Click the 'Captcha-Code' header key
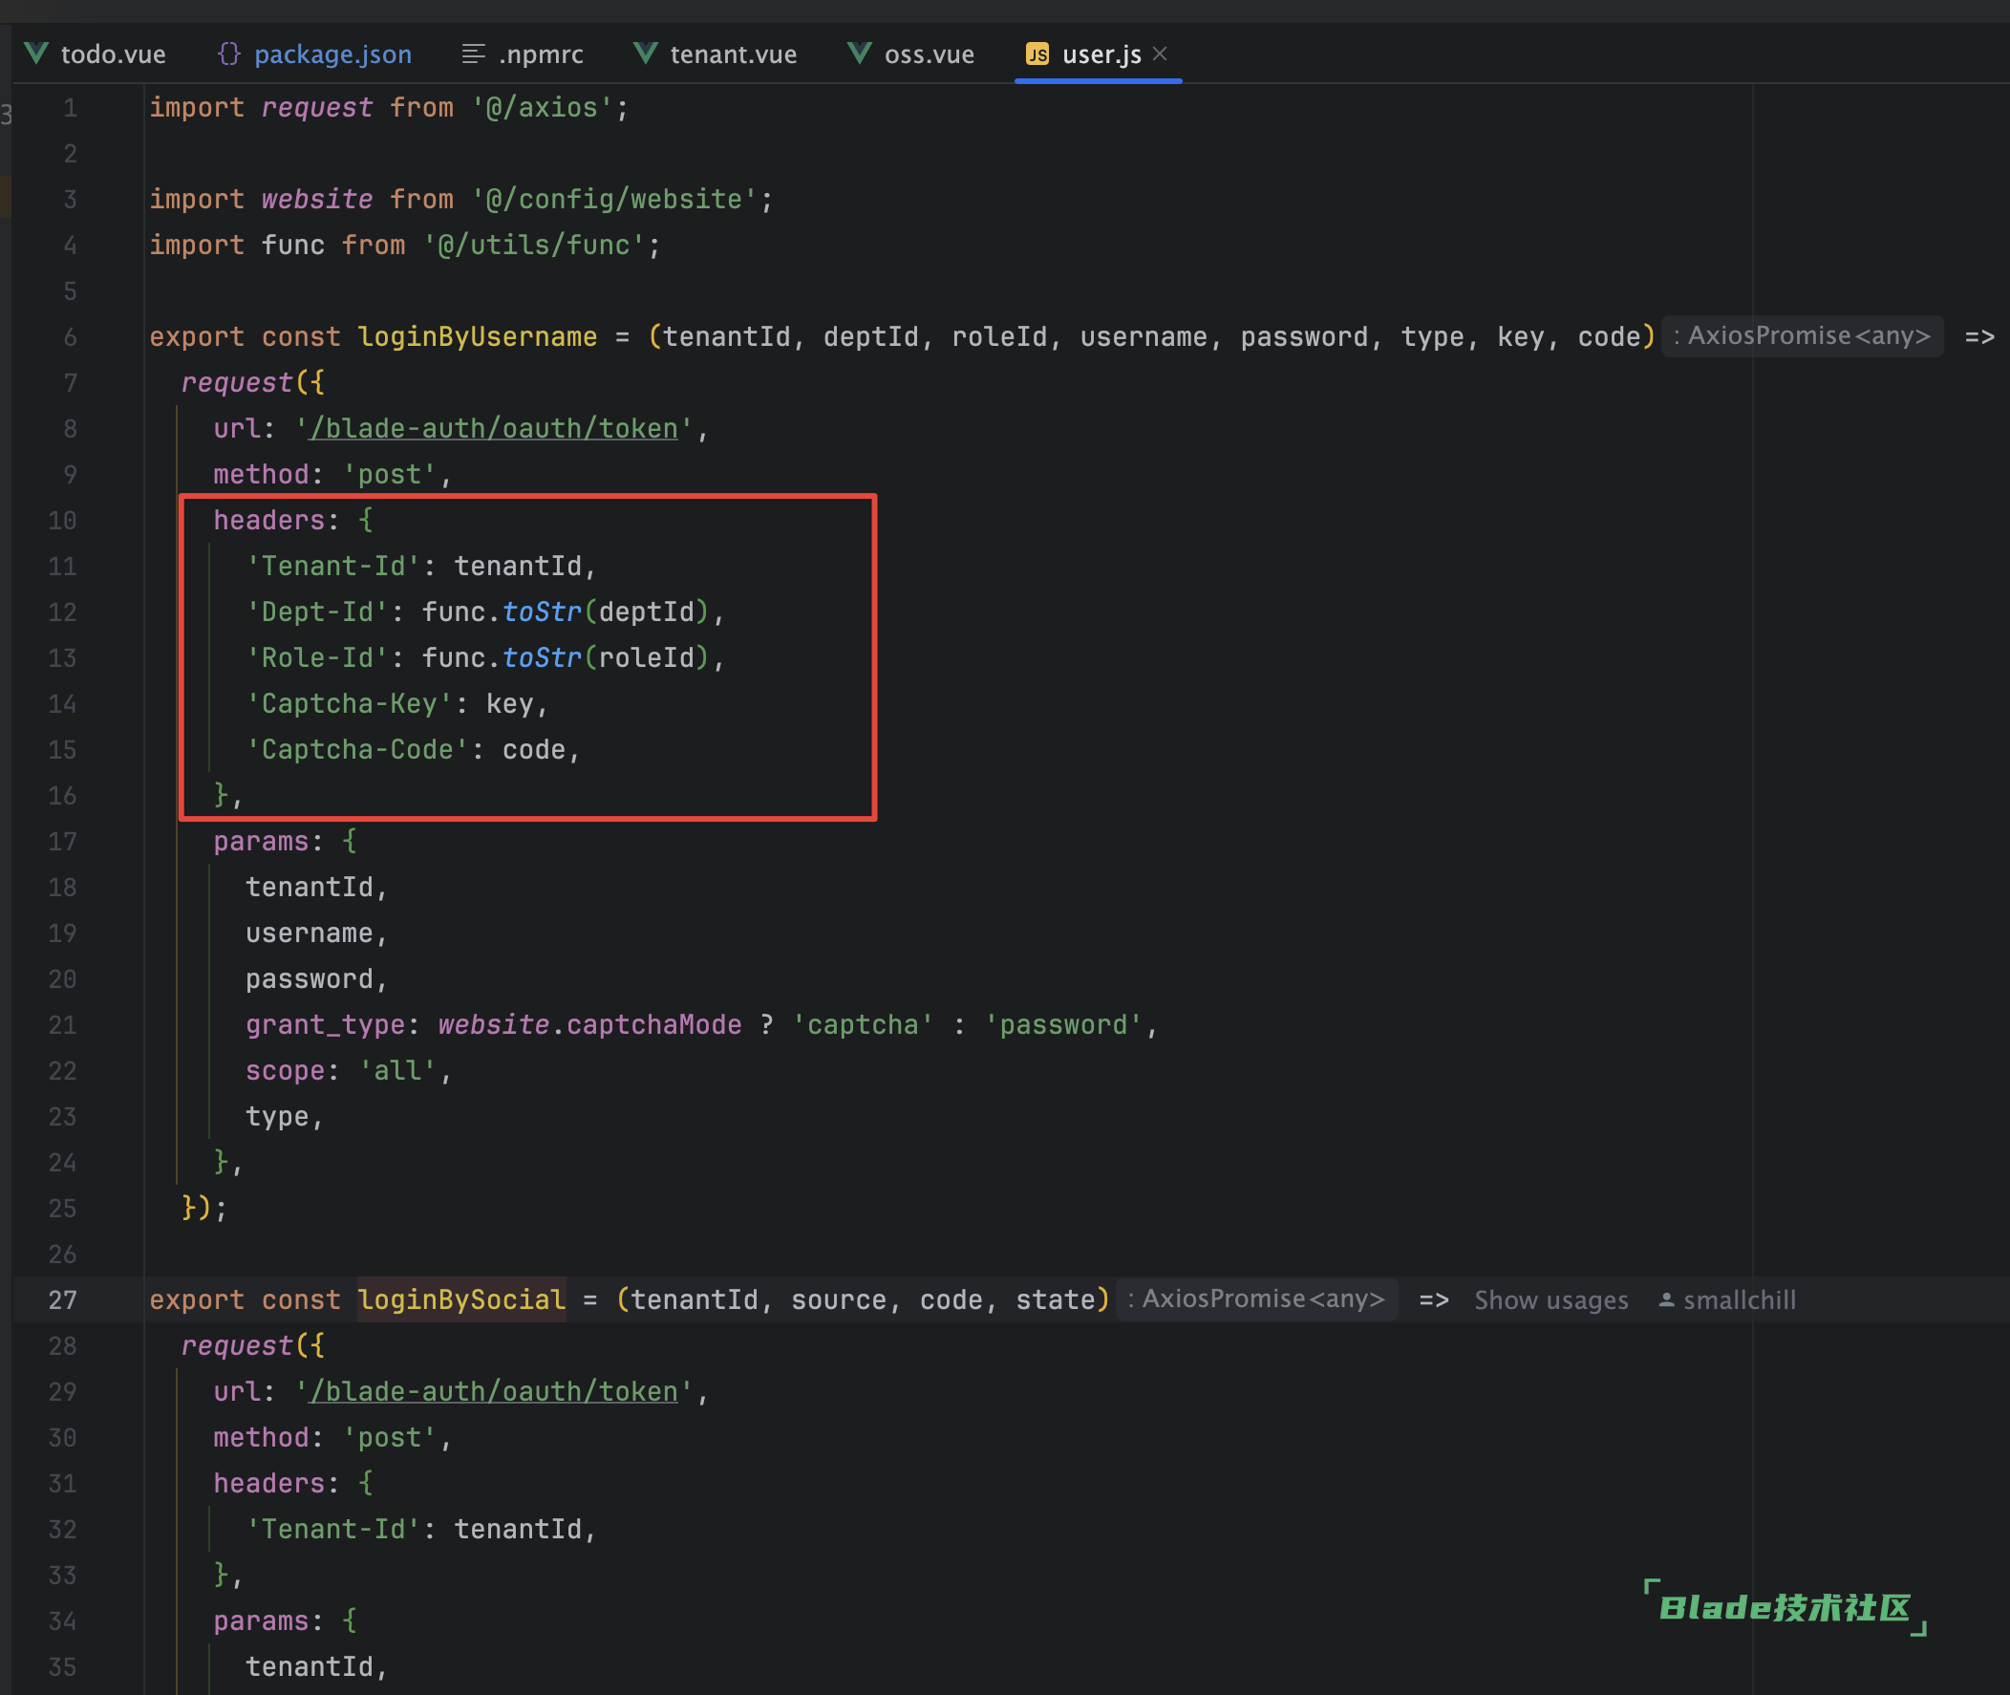Image resolution: width=2010 pixels, height=1695 pixels. (357, 749)
